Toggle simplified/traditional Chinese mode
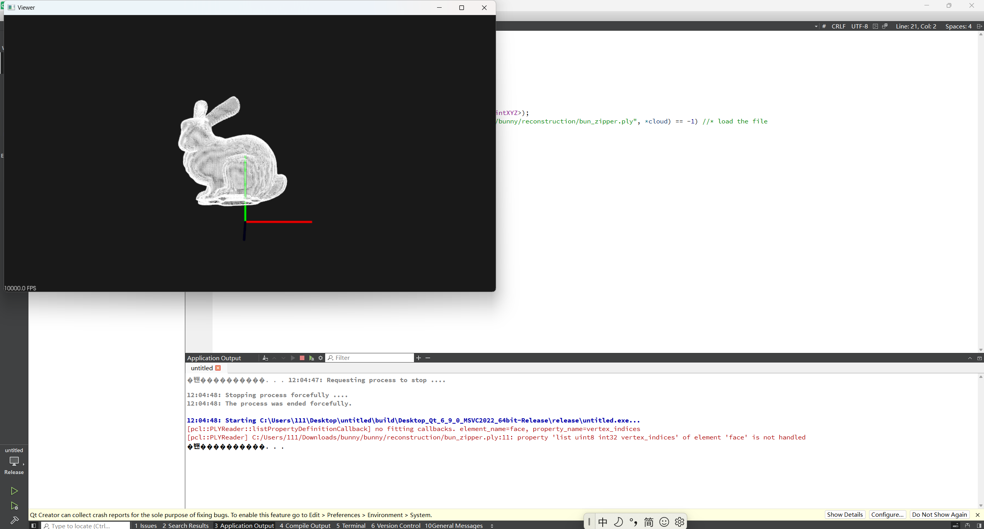The height and width of the screenshot is (529, 984). click(x=649, y=522)
